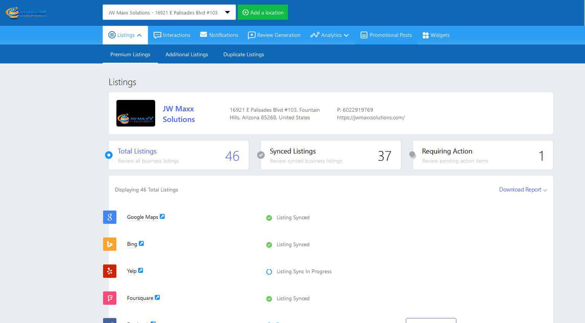Select the Synced Listings radio button
Screen dimensions: 585x323
tap(261, 155)
